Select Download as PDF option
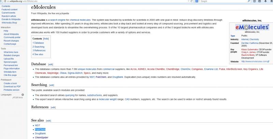 pos(12,86)
